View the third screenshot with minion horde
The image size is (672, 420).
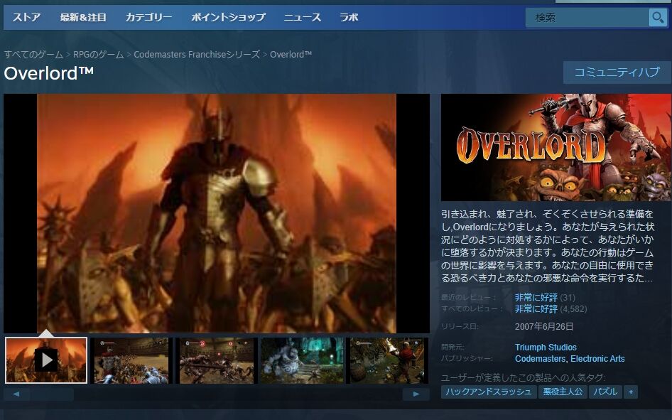tap(217, 360)
